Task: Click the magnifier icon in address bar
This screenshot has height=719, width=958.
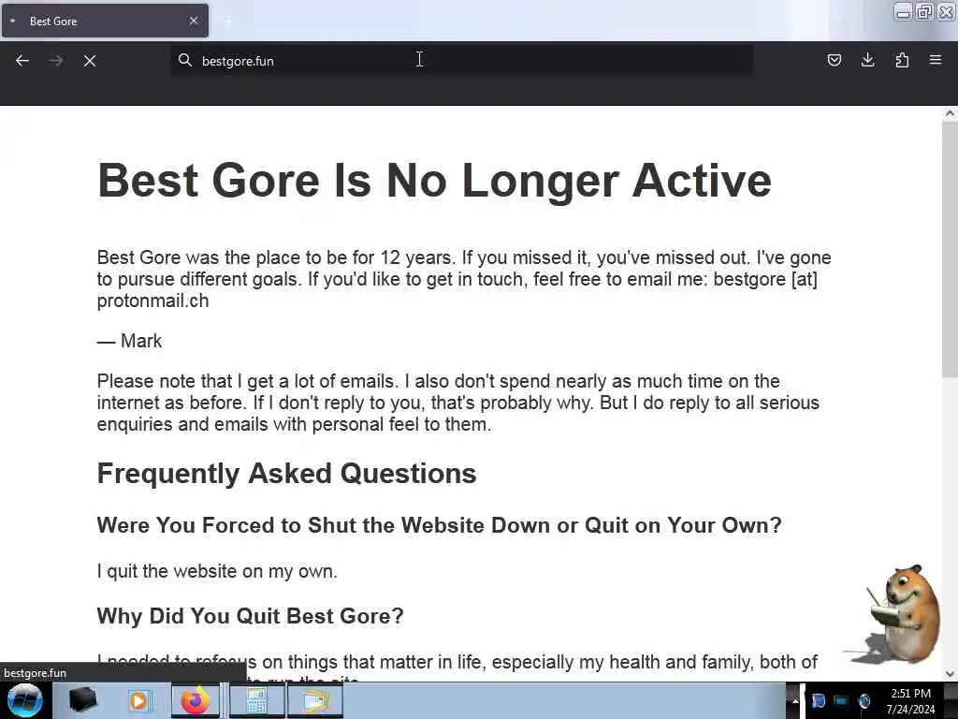Action: (x=184, y=60)
